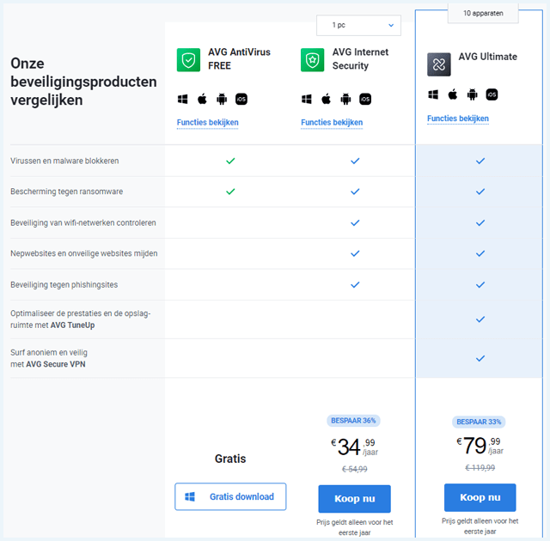Image resolution: width=550 pixels, height=541 pixels.
Task: Open Functies bekijken for AVG Ultimate
Action: pyautogui.click(x=458, y=119)
